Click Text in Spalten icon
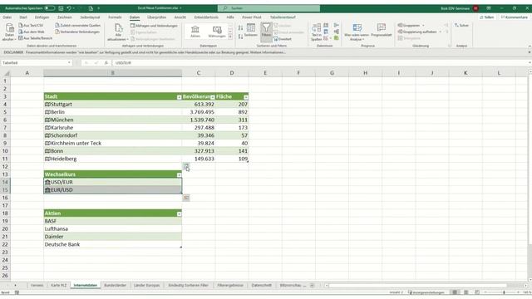The height and width of the screenshot is (299, 532). [x=316, y=32]
